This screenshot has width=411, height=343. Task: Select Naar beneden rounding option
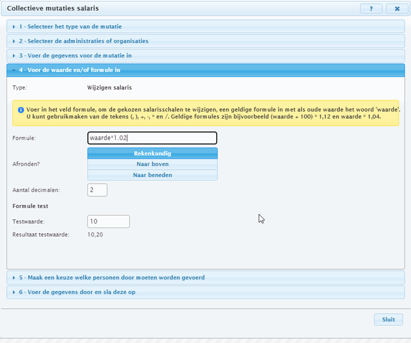point(153,175)
